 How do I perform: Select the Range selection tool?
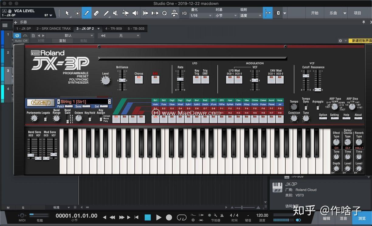coord(77,13)
